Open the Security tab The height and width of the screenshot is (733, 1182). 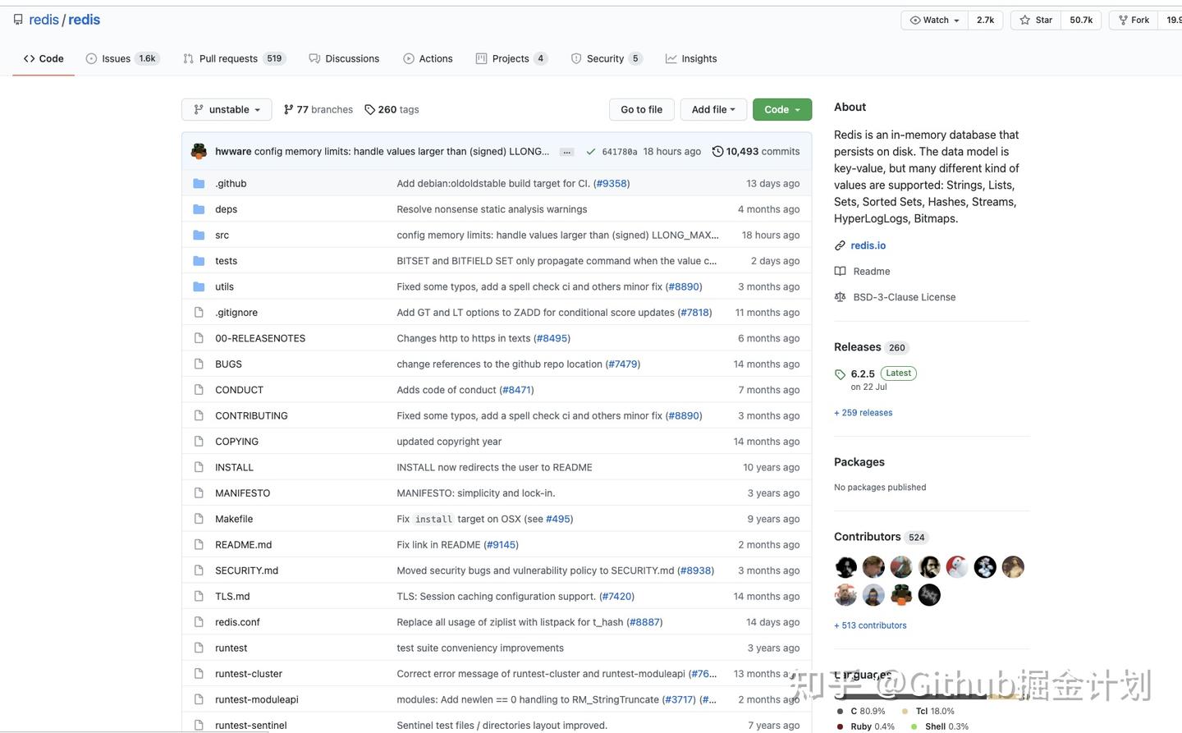click(605, 58)
